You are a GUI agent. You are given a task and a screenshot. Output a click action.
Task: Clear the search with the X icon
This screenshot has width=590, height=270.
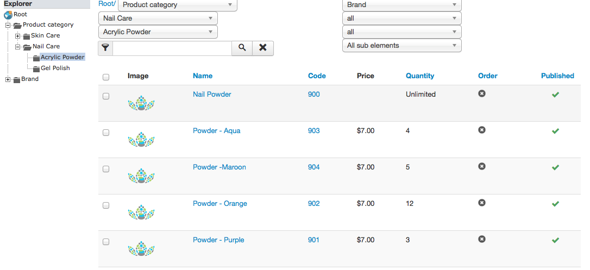pos(263,48)
